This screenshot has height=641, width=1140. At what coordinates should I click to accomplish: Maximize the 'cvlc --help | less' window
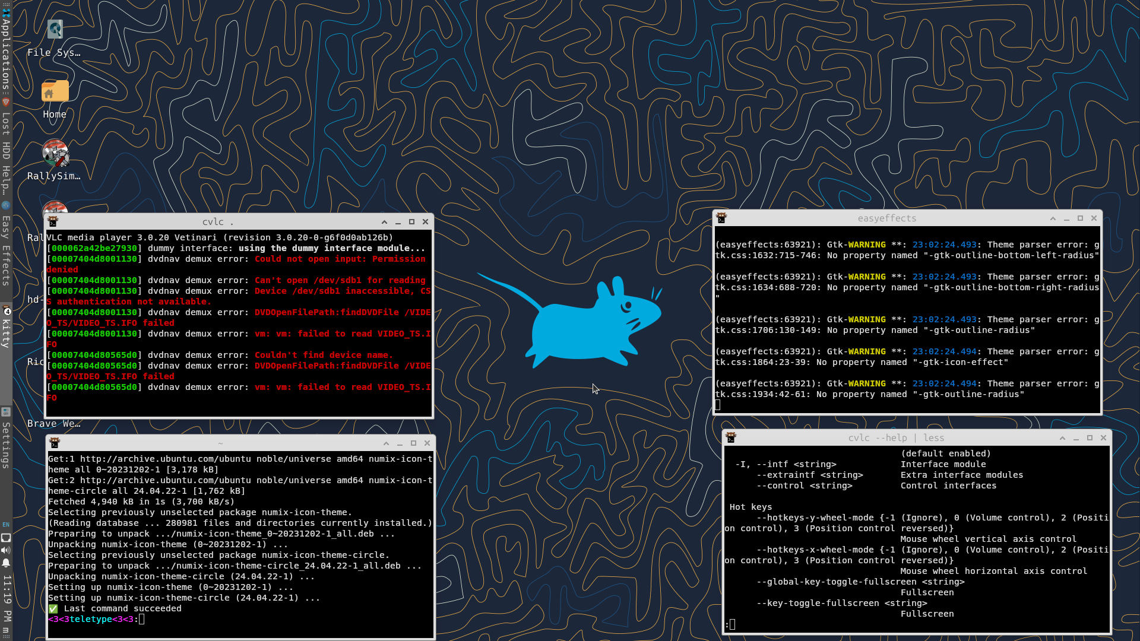[1090, 438]
